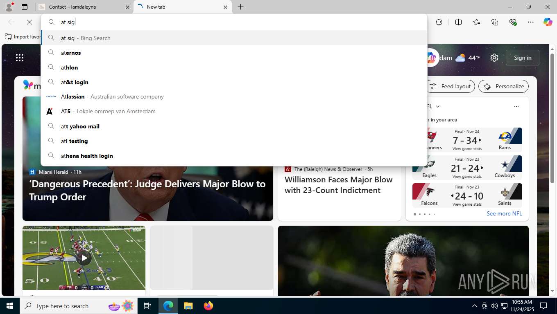Open Microsoft Edge taskbar icon
This screenshot has width=557, height=314.
[168, 306]
